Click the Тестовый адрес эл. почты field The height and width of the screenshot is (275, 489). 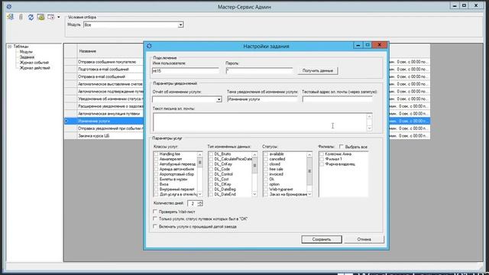click(x=337, y=99)
